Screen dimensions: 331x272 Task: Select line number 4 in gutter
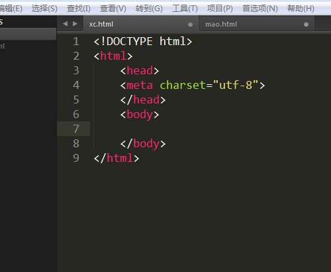(76, 85)
